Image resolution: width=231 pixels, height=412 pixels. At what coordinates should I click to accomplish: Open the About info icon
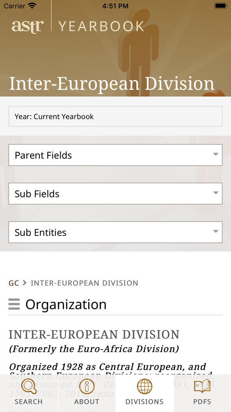(x=87, y=386)
